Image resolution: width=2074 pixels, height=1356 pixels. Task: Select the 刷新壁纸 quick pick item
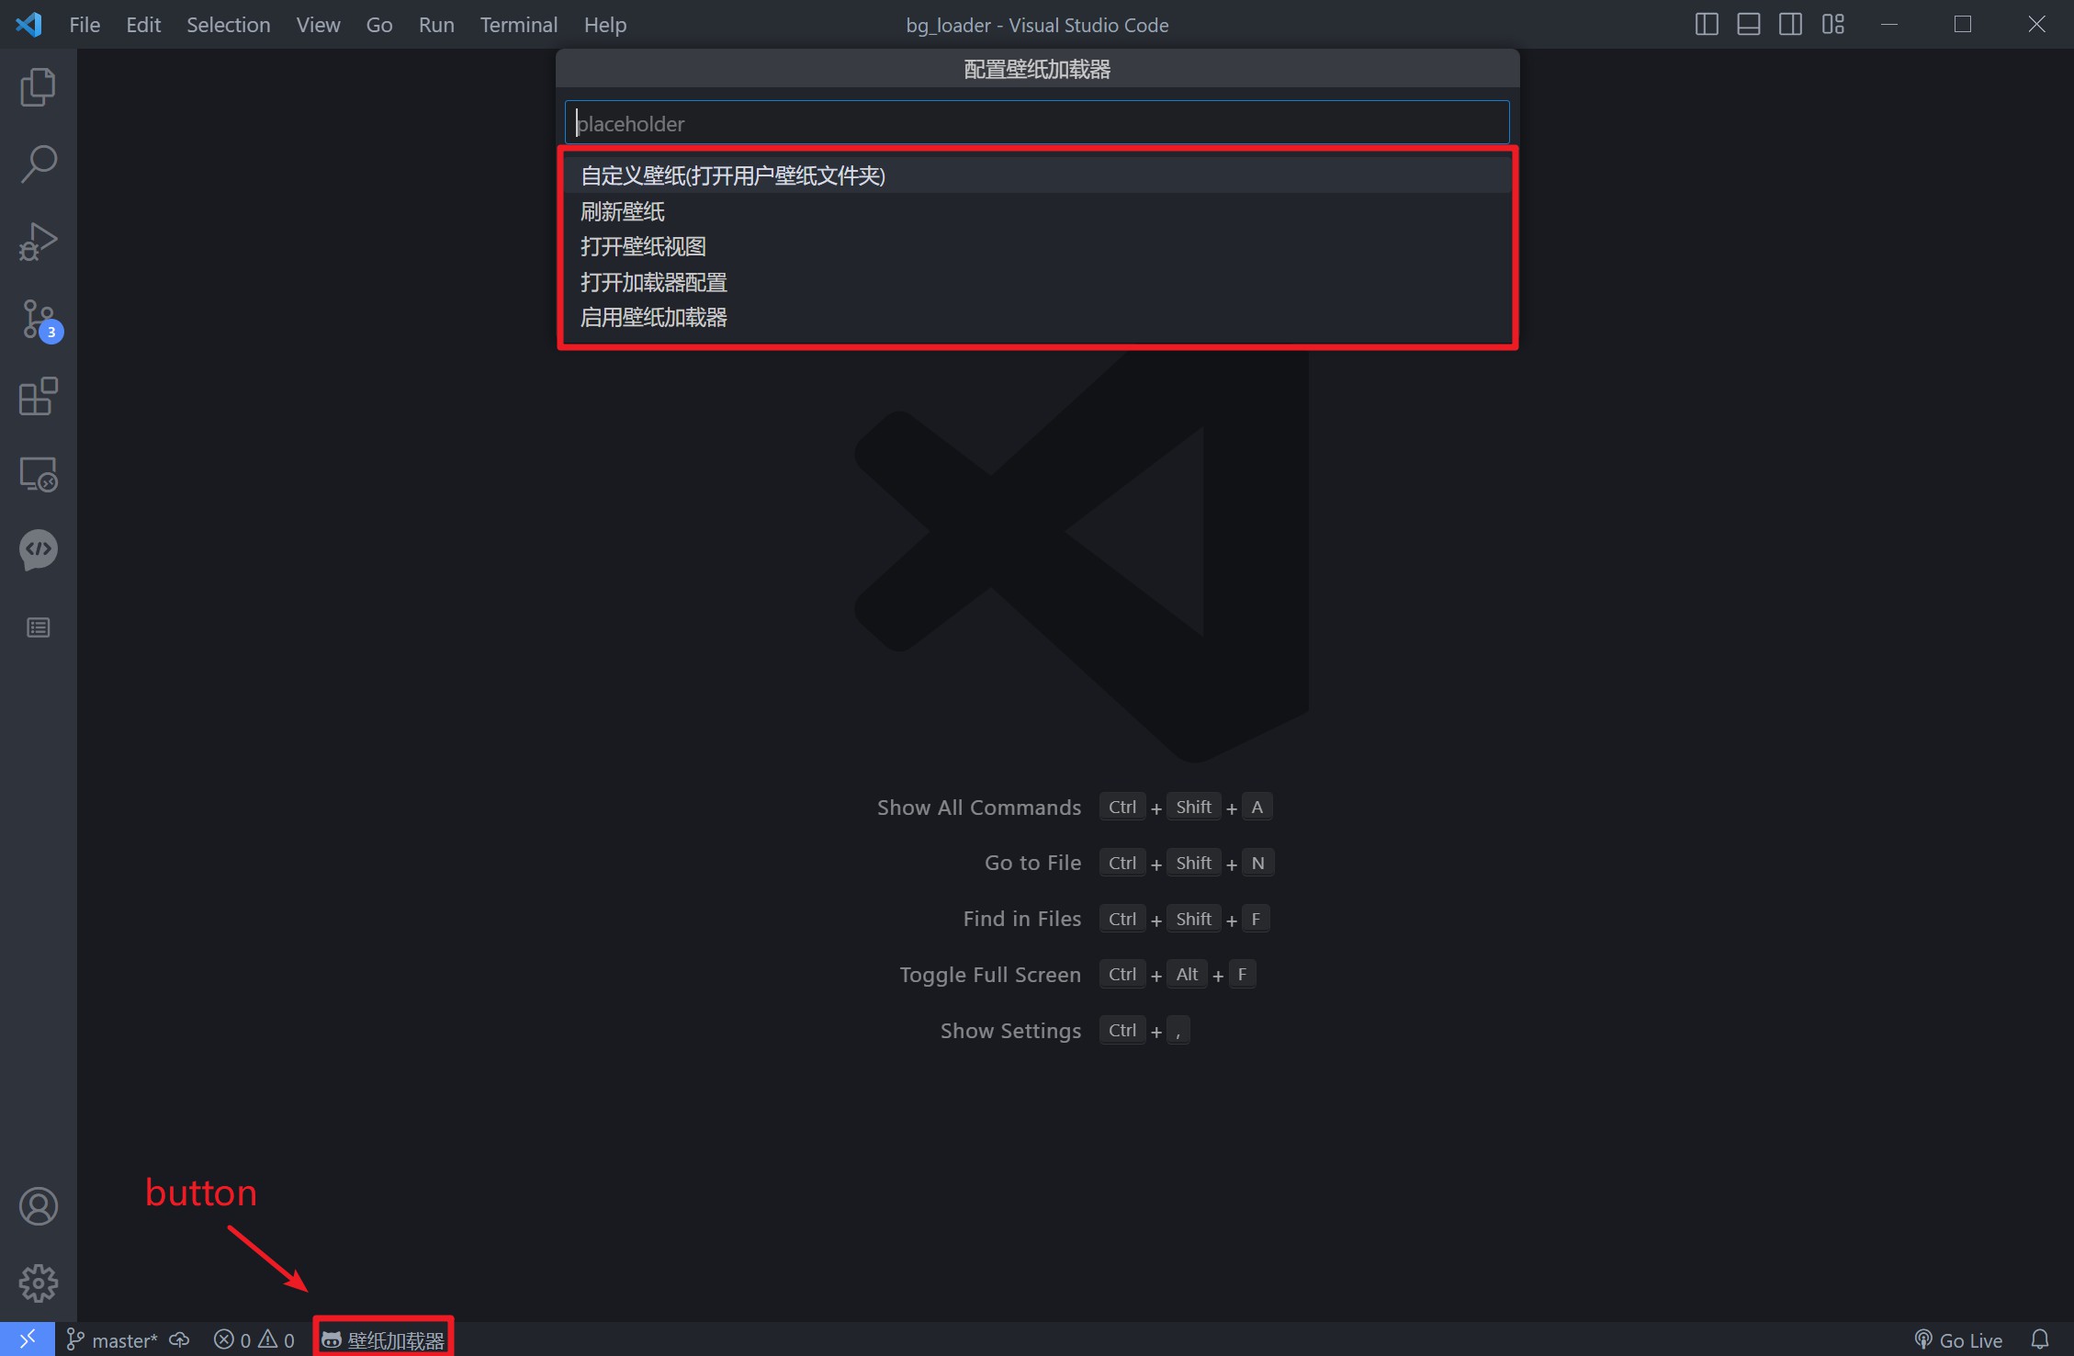click(x=623, y=211)
